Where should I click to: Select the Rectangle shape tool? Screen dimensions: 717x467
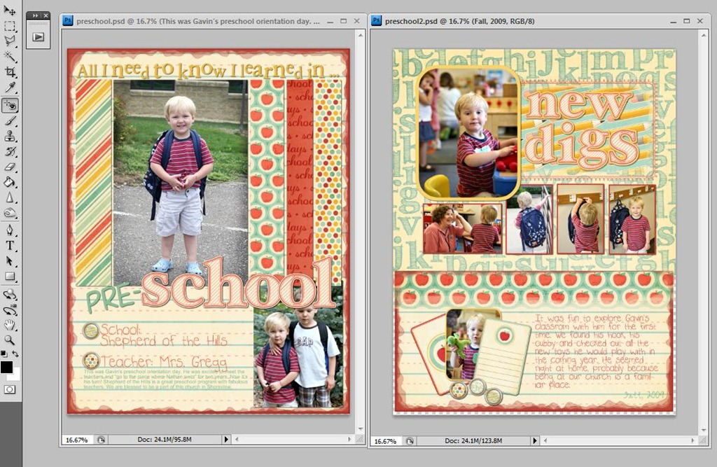pyautogui.click(x=10, y=277)
